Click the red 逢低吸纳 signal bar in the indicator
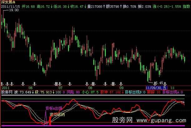 50,121
